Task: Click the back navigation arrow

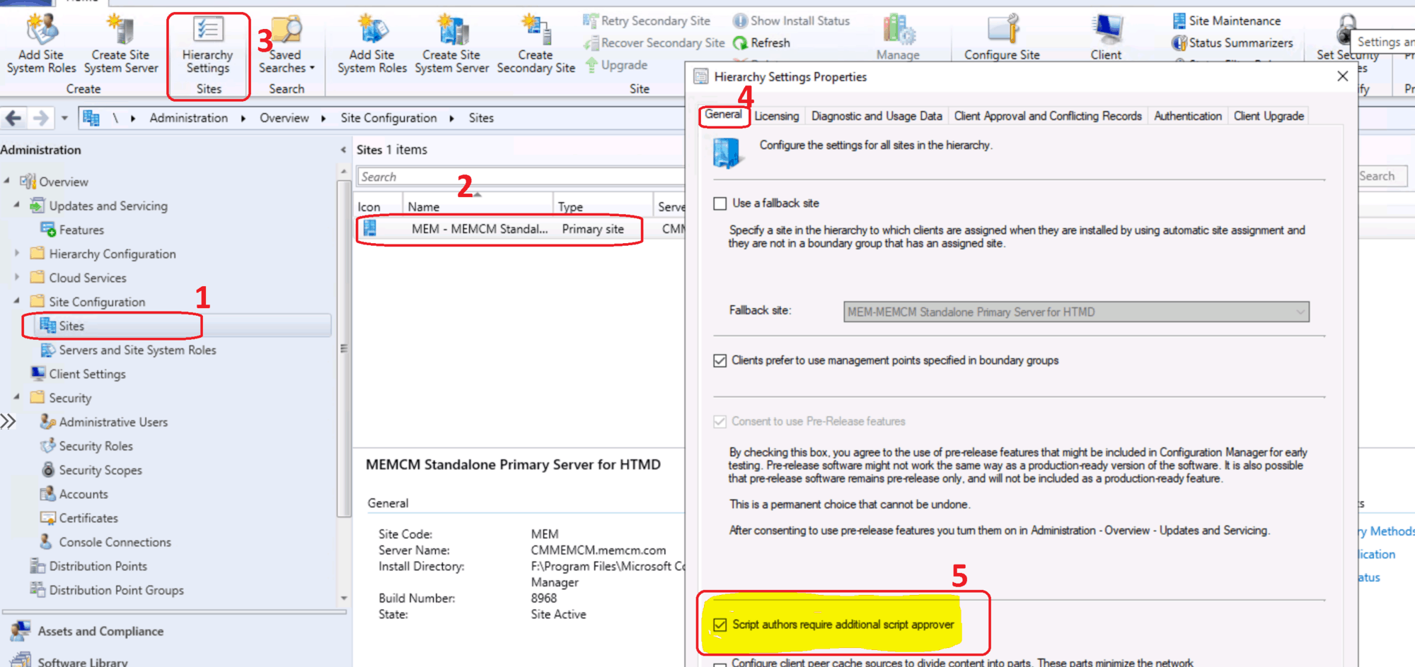Action: coord(13,118)
